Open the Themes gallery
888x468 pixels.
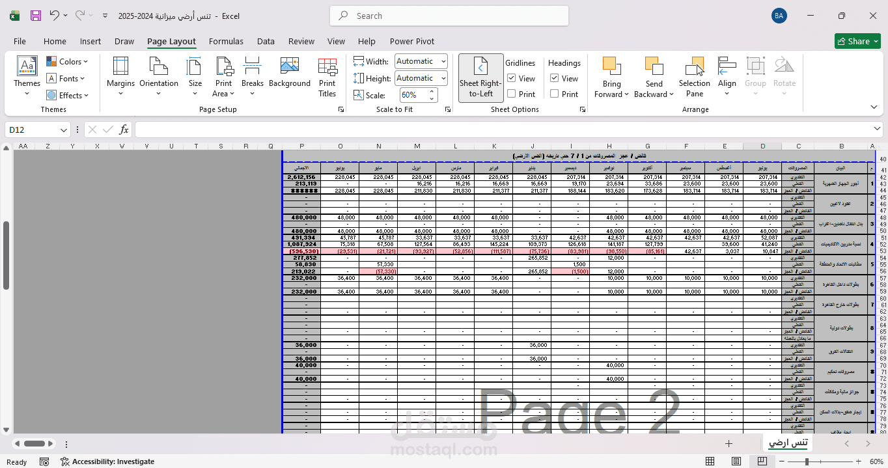(x=27, y=77)
